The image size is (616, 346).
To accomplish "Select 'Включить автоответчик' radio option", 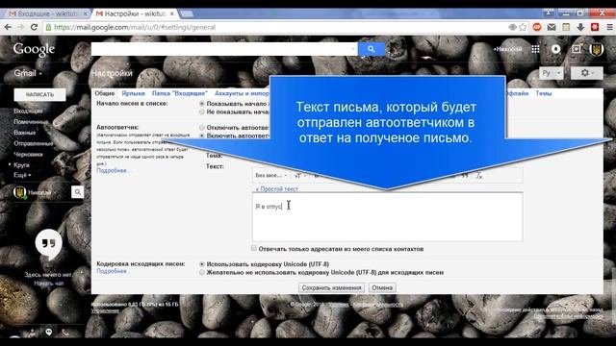I will pos(202,136).
